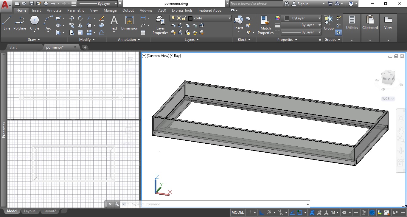Switch to Layout1 tab
This screenshot has height=217, width=407.
click(x=30, y=211)
